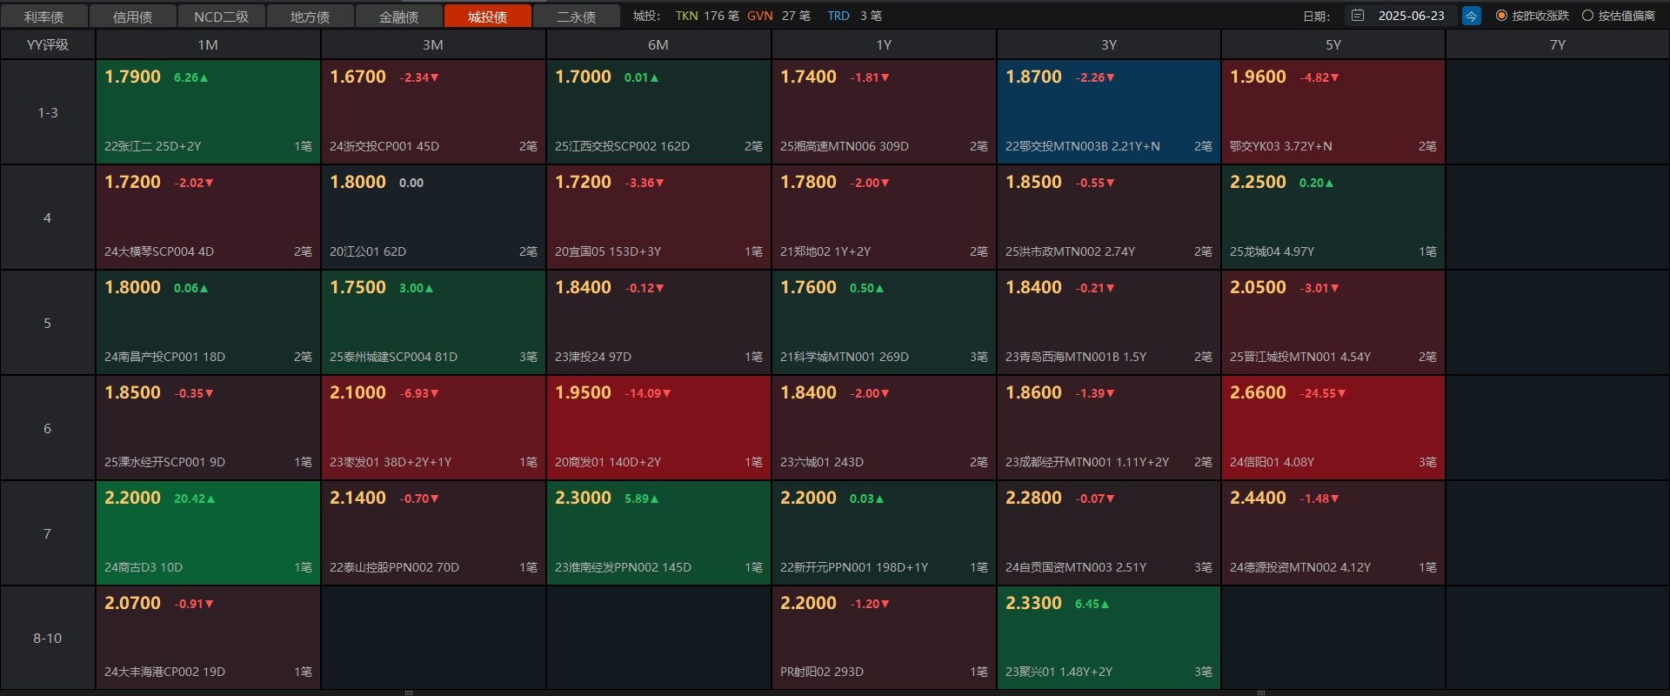Open the 25湘高速MTN006 309D cell
The width and height of the screenshot is (1670, 696).
point(884,112)
